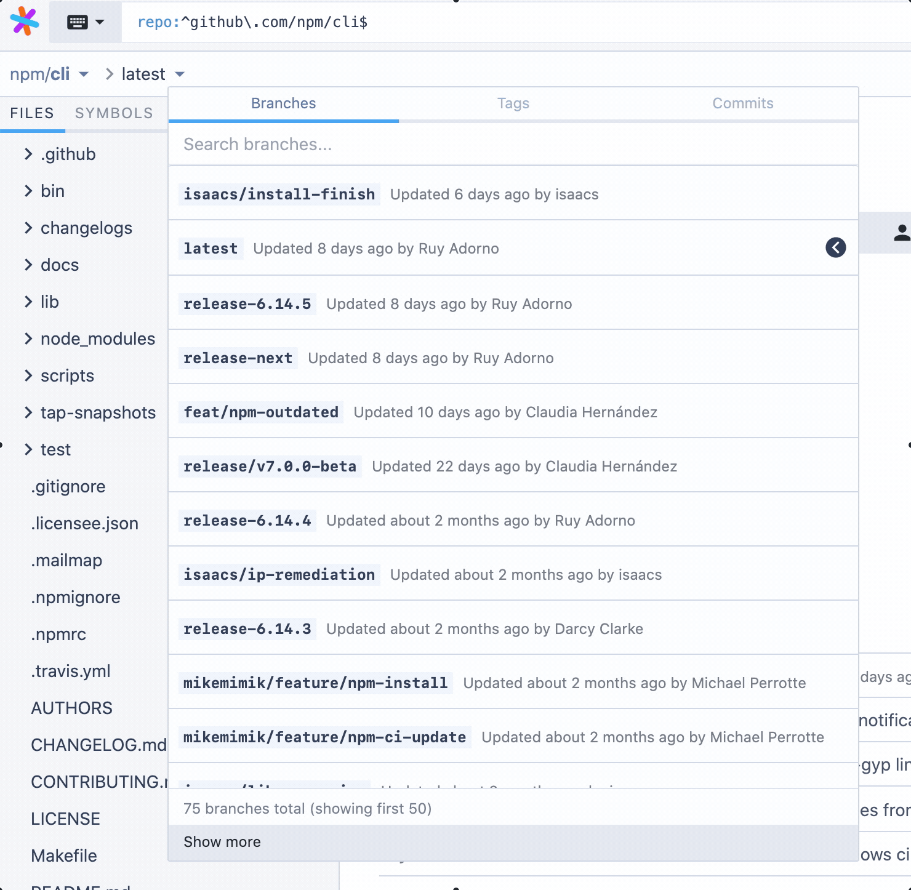This screenshot has width=911, height=890.
Task: Click the user profile icon at right
Action: [902, 233]
